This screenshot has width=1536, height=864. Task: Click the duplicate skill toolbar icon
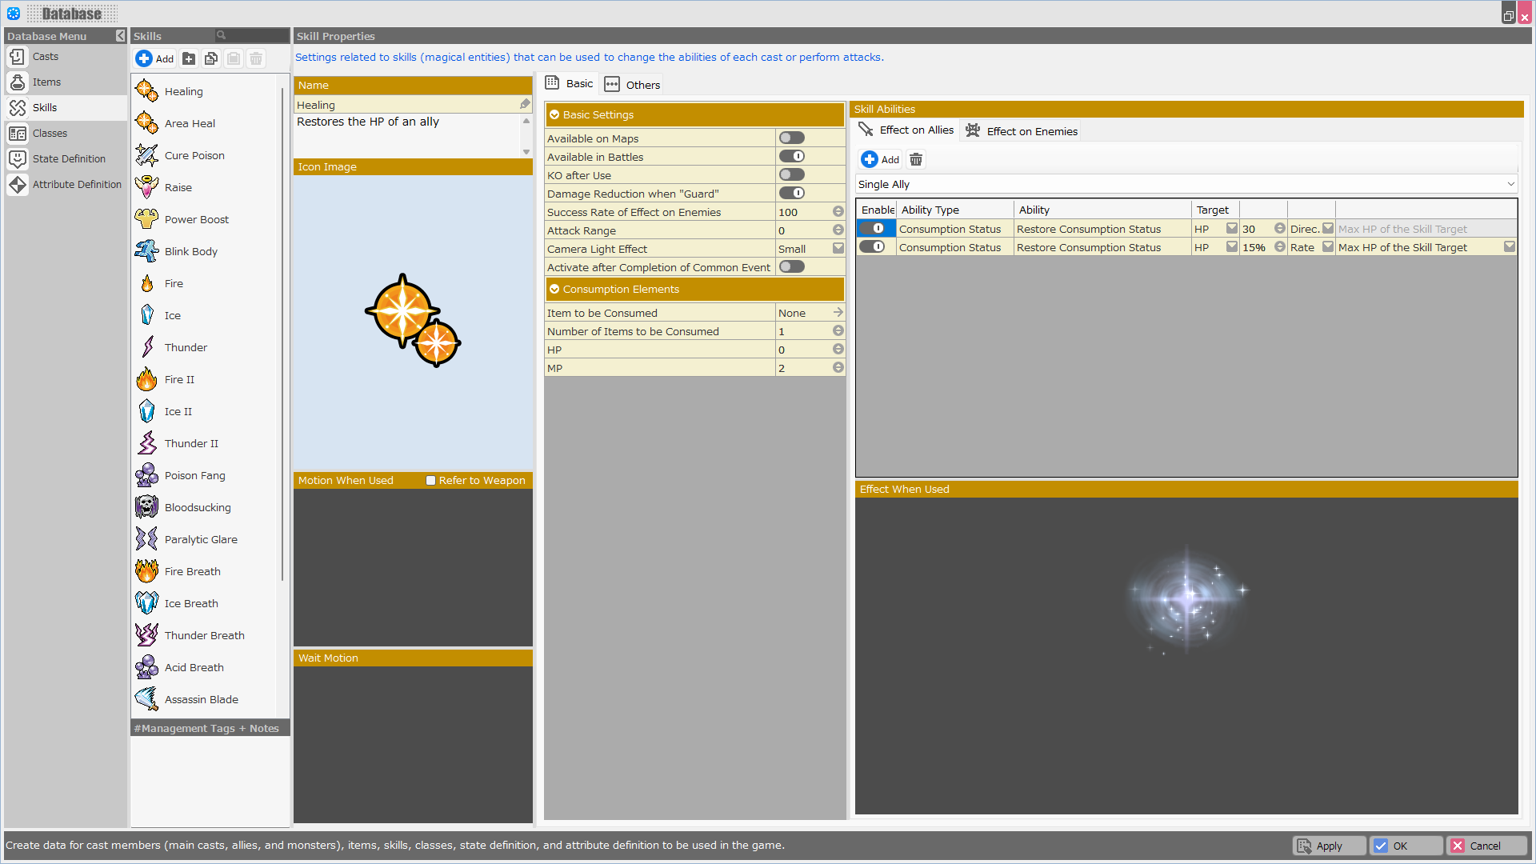(x=211, y=58)
